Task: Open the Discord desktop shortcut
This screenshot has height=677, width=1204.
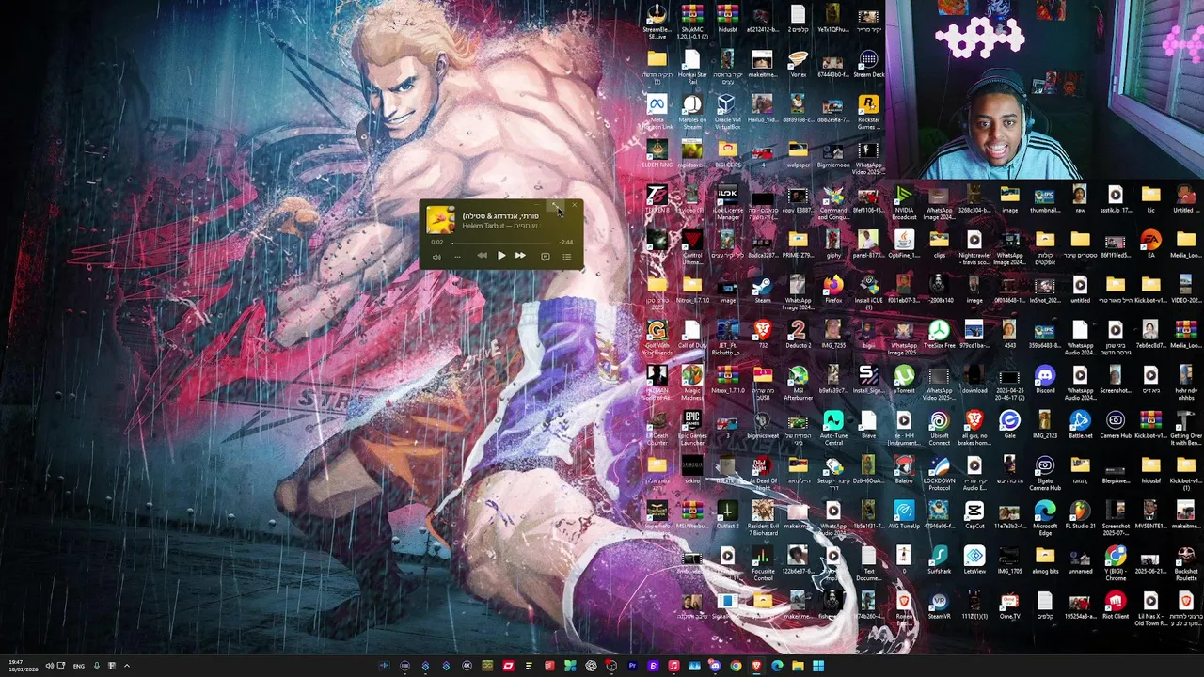Action: click(x=1044, y=381)
